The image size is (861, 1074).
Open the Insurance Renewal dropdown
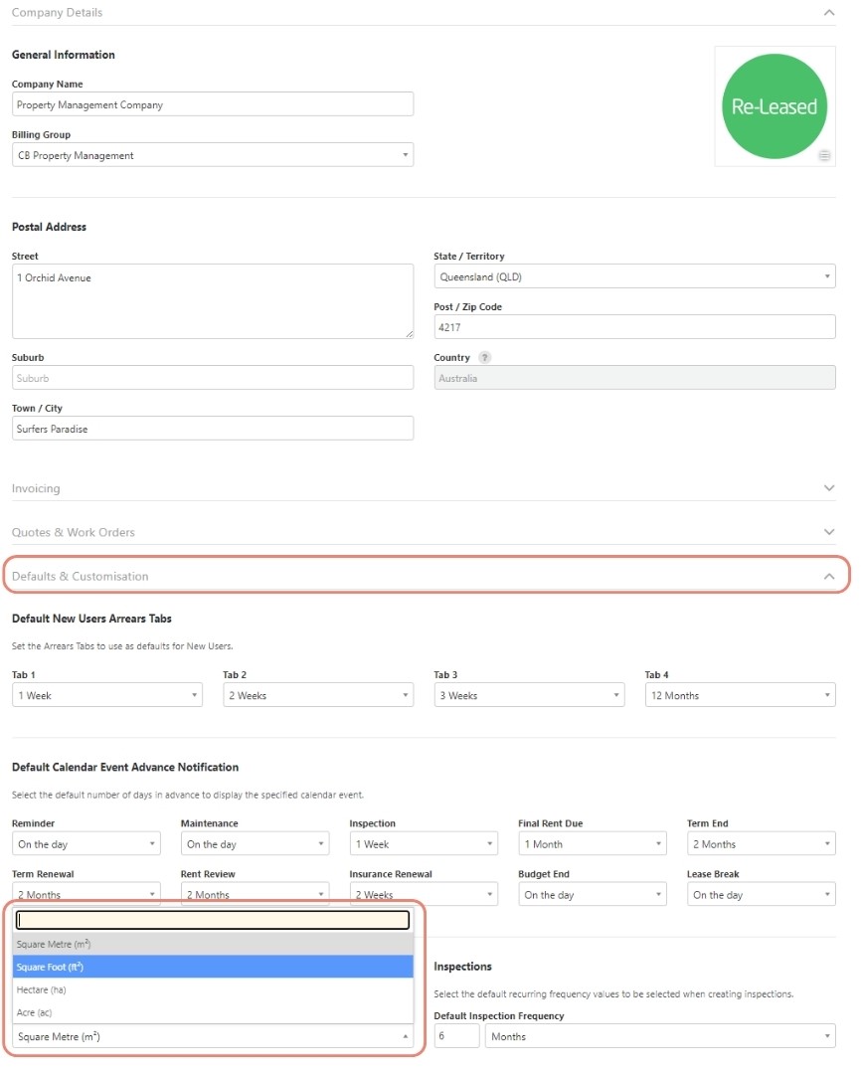pos(424,894)
